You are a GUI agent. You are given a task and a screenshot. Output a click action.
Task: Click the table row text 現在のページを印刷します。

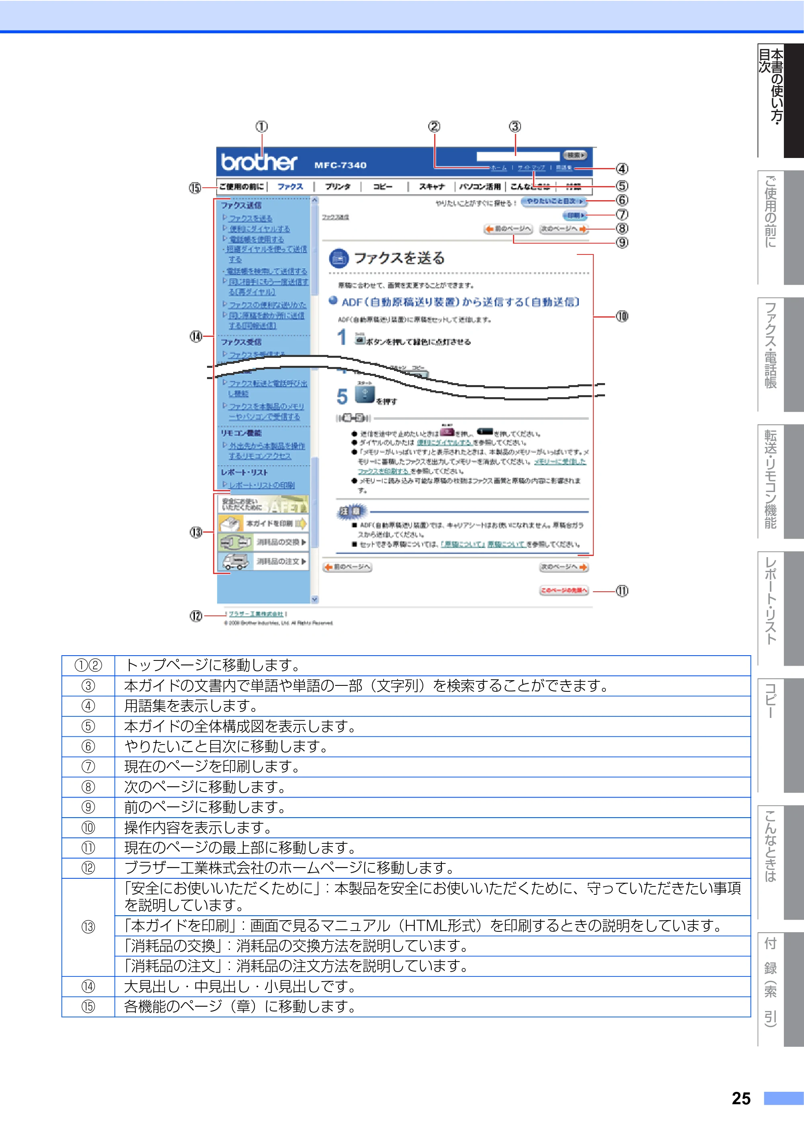(x=212, y=766)
